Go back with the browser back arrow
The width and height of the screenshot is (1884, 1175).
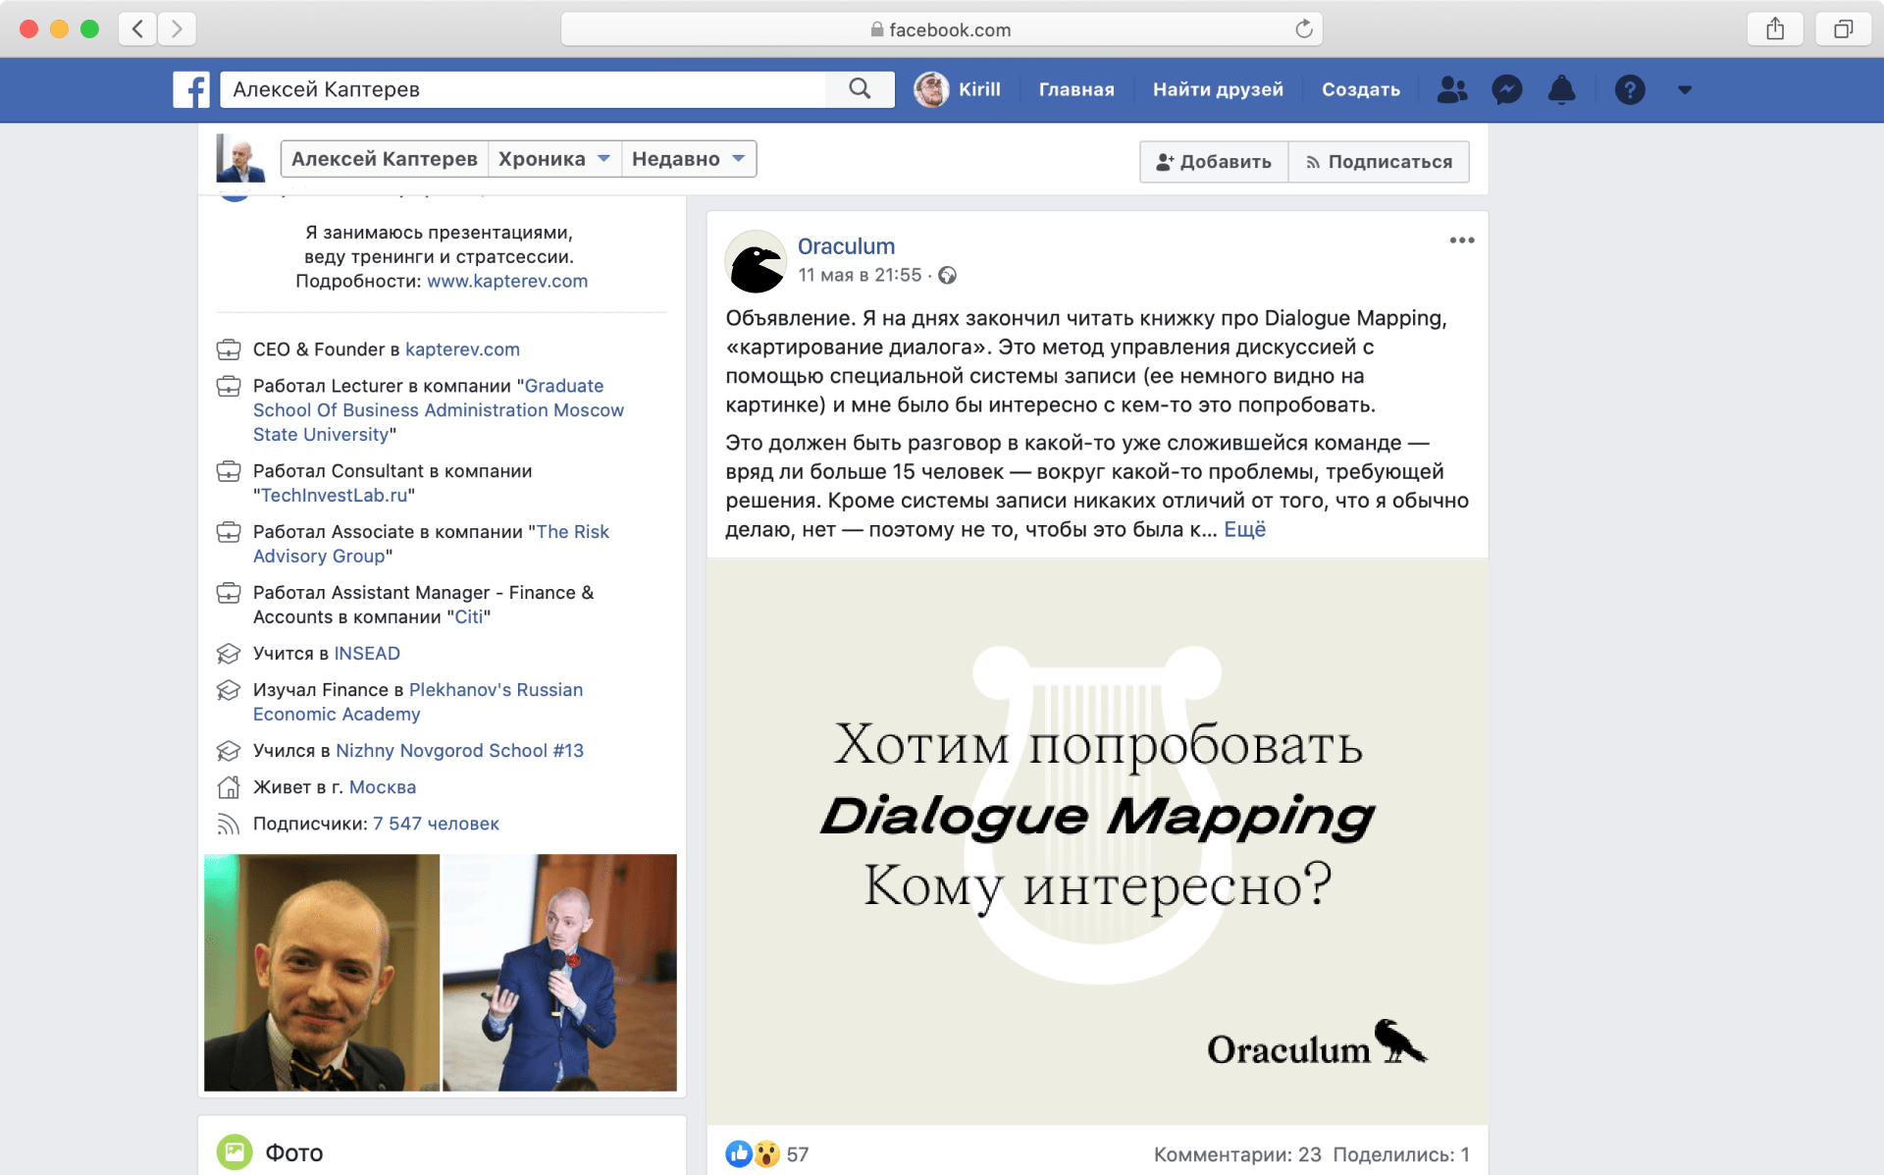tap(138, 28)
